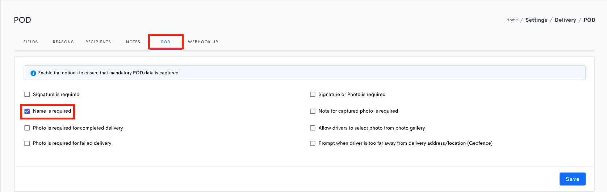Viewport: 607px width, 192px height.
Task: Check Note for captured photo is required
Action: tap(313, 111)
